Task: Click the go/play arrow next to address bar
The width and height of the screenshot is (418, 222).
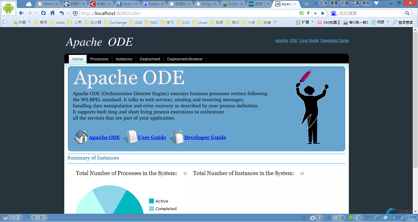Action: click(323, 13)
